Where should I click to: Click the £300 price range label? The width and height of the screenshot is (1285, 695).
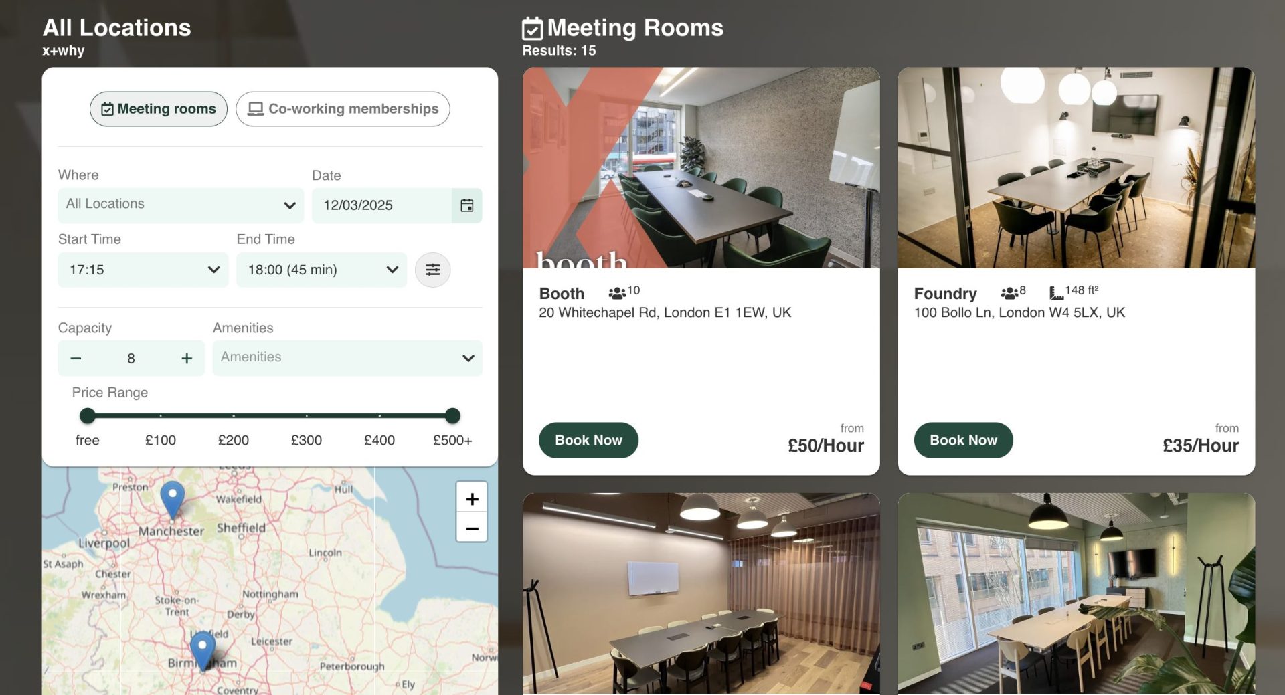pyautogui.click(x=307, y=440)
